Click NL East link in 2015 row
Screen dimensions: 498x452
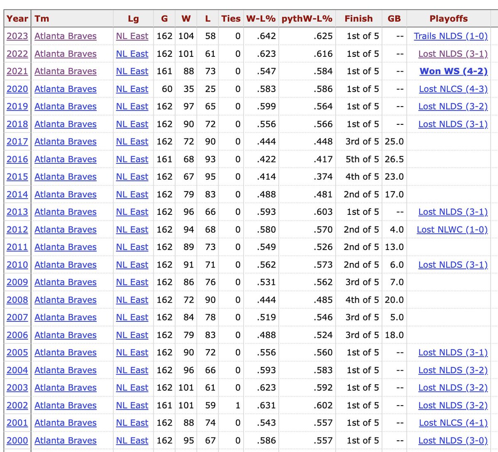[x=132, y=177]
